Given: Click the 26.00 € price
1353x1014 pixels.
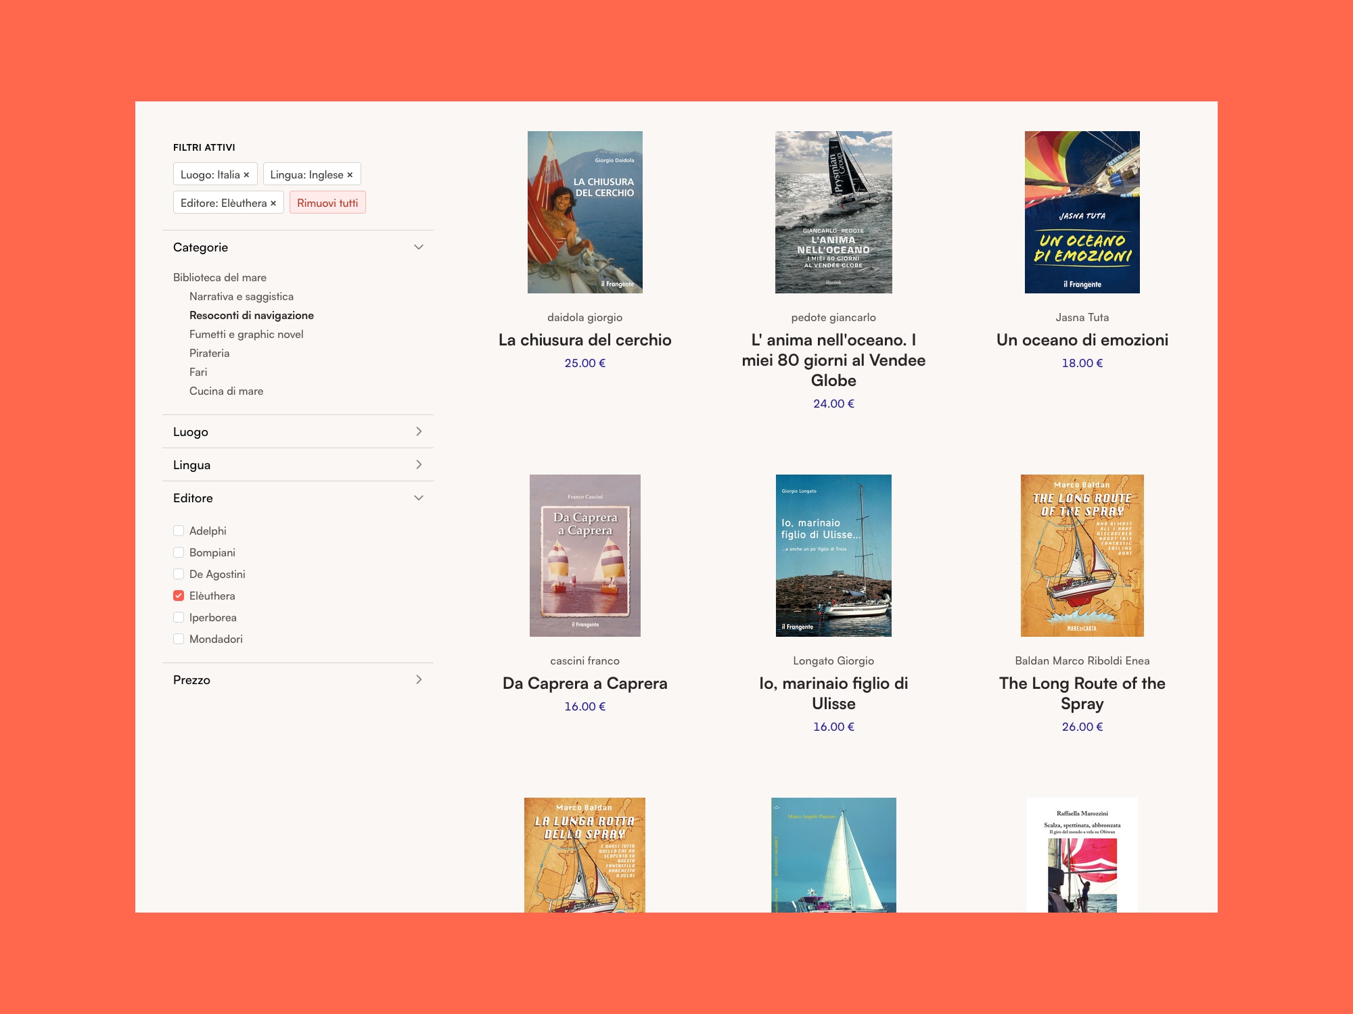Looking at the screenshot, I should pos(1082,727).
